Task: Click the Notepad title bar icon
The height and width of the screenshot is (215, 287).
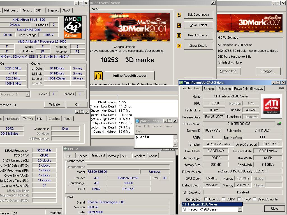Action: click(x=137, y=121)
